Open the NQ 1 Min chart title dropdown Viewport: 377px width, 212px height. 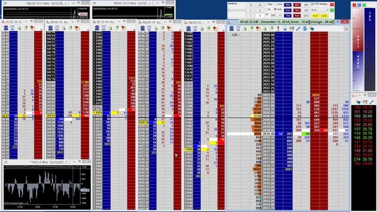coord(65,3)
